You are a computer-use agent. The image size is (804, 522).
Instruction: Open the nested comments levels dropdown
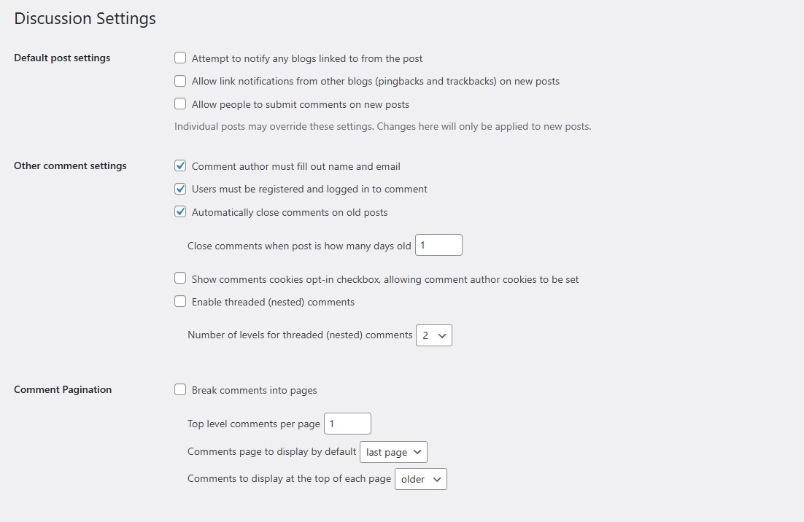click(x=433, y=335)
